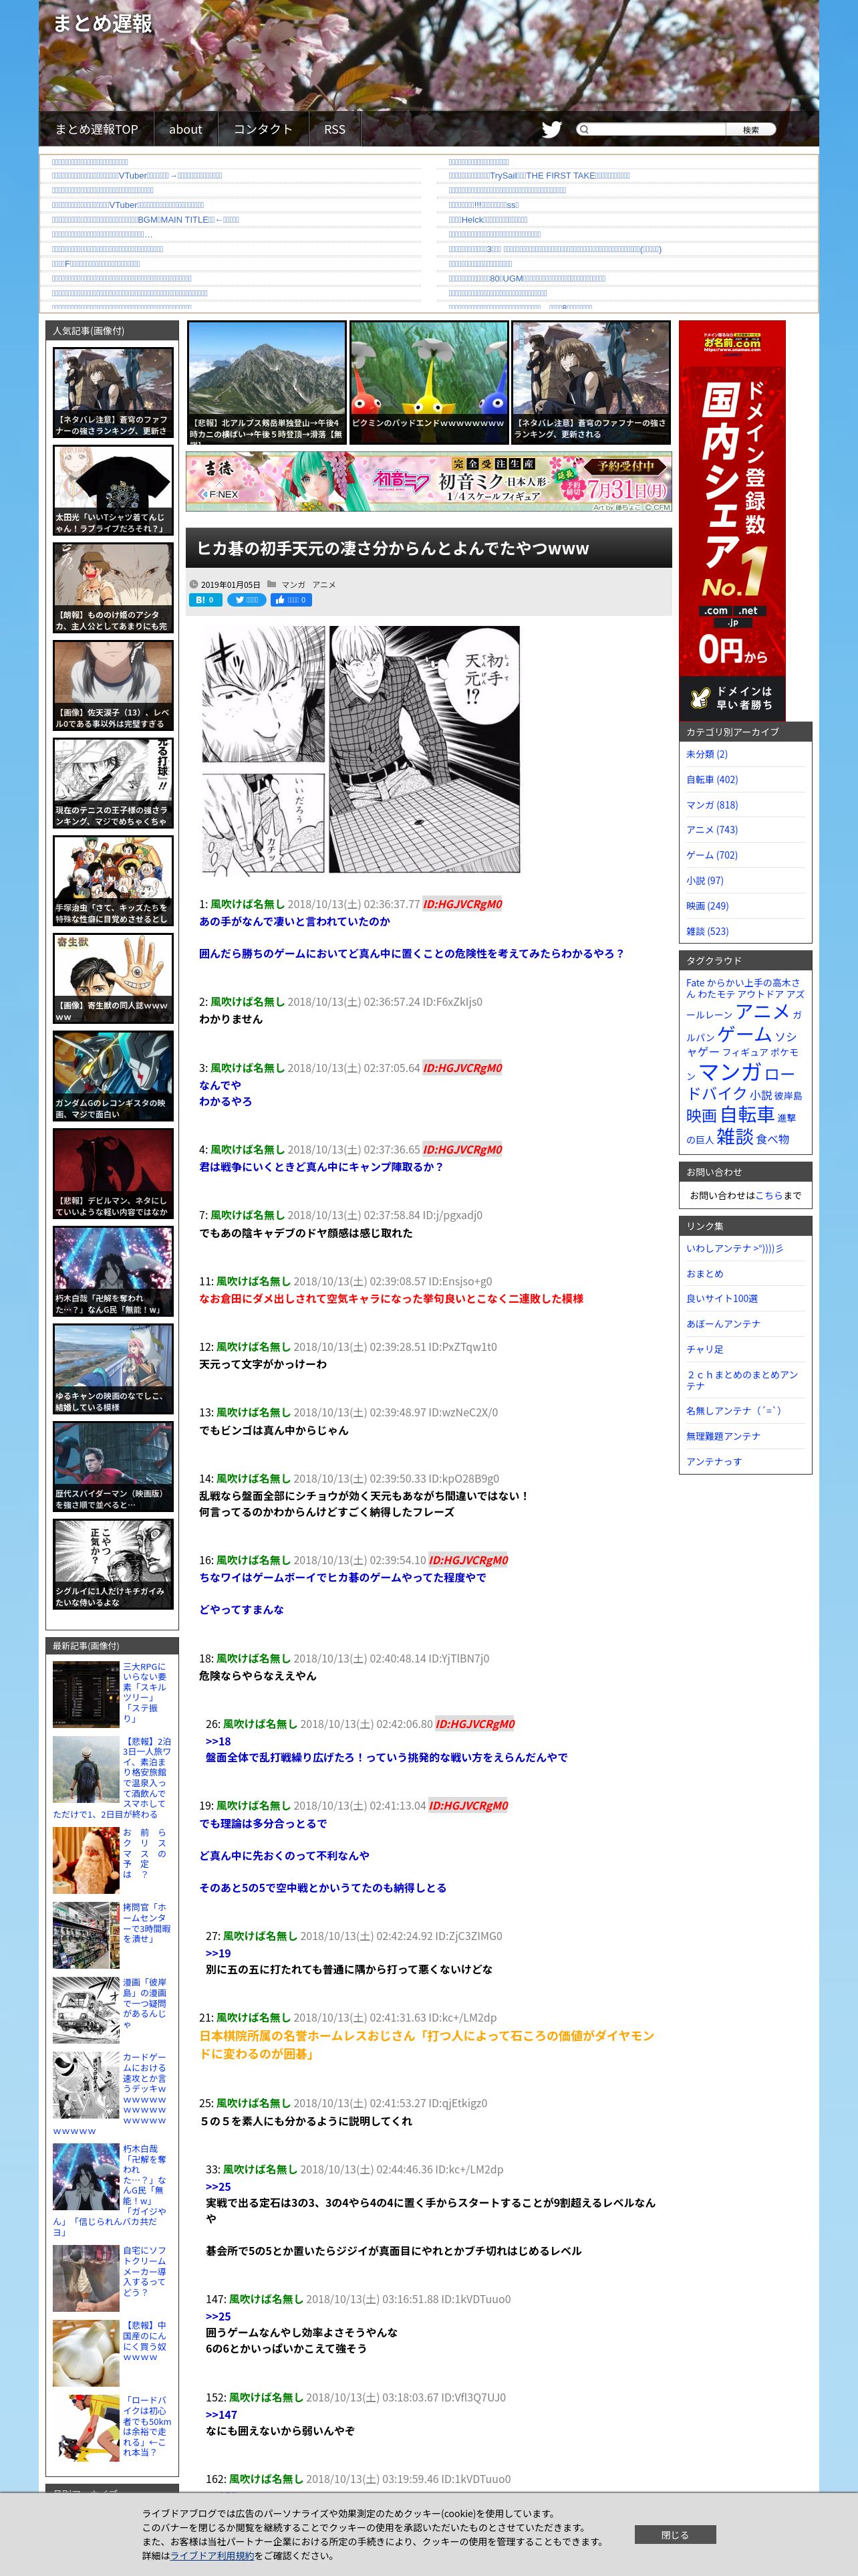858x2576 pixels.
Task: Open category archive 小説 (97)
Action: 705,880
